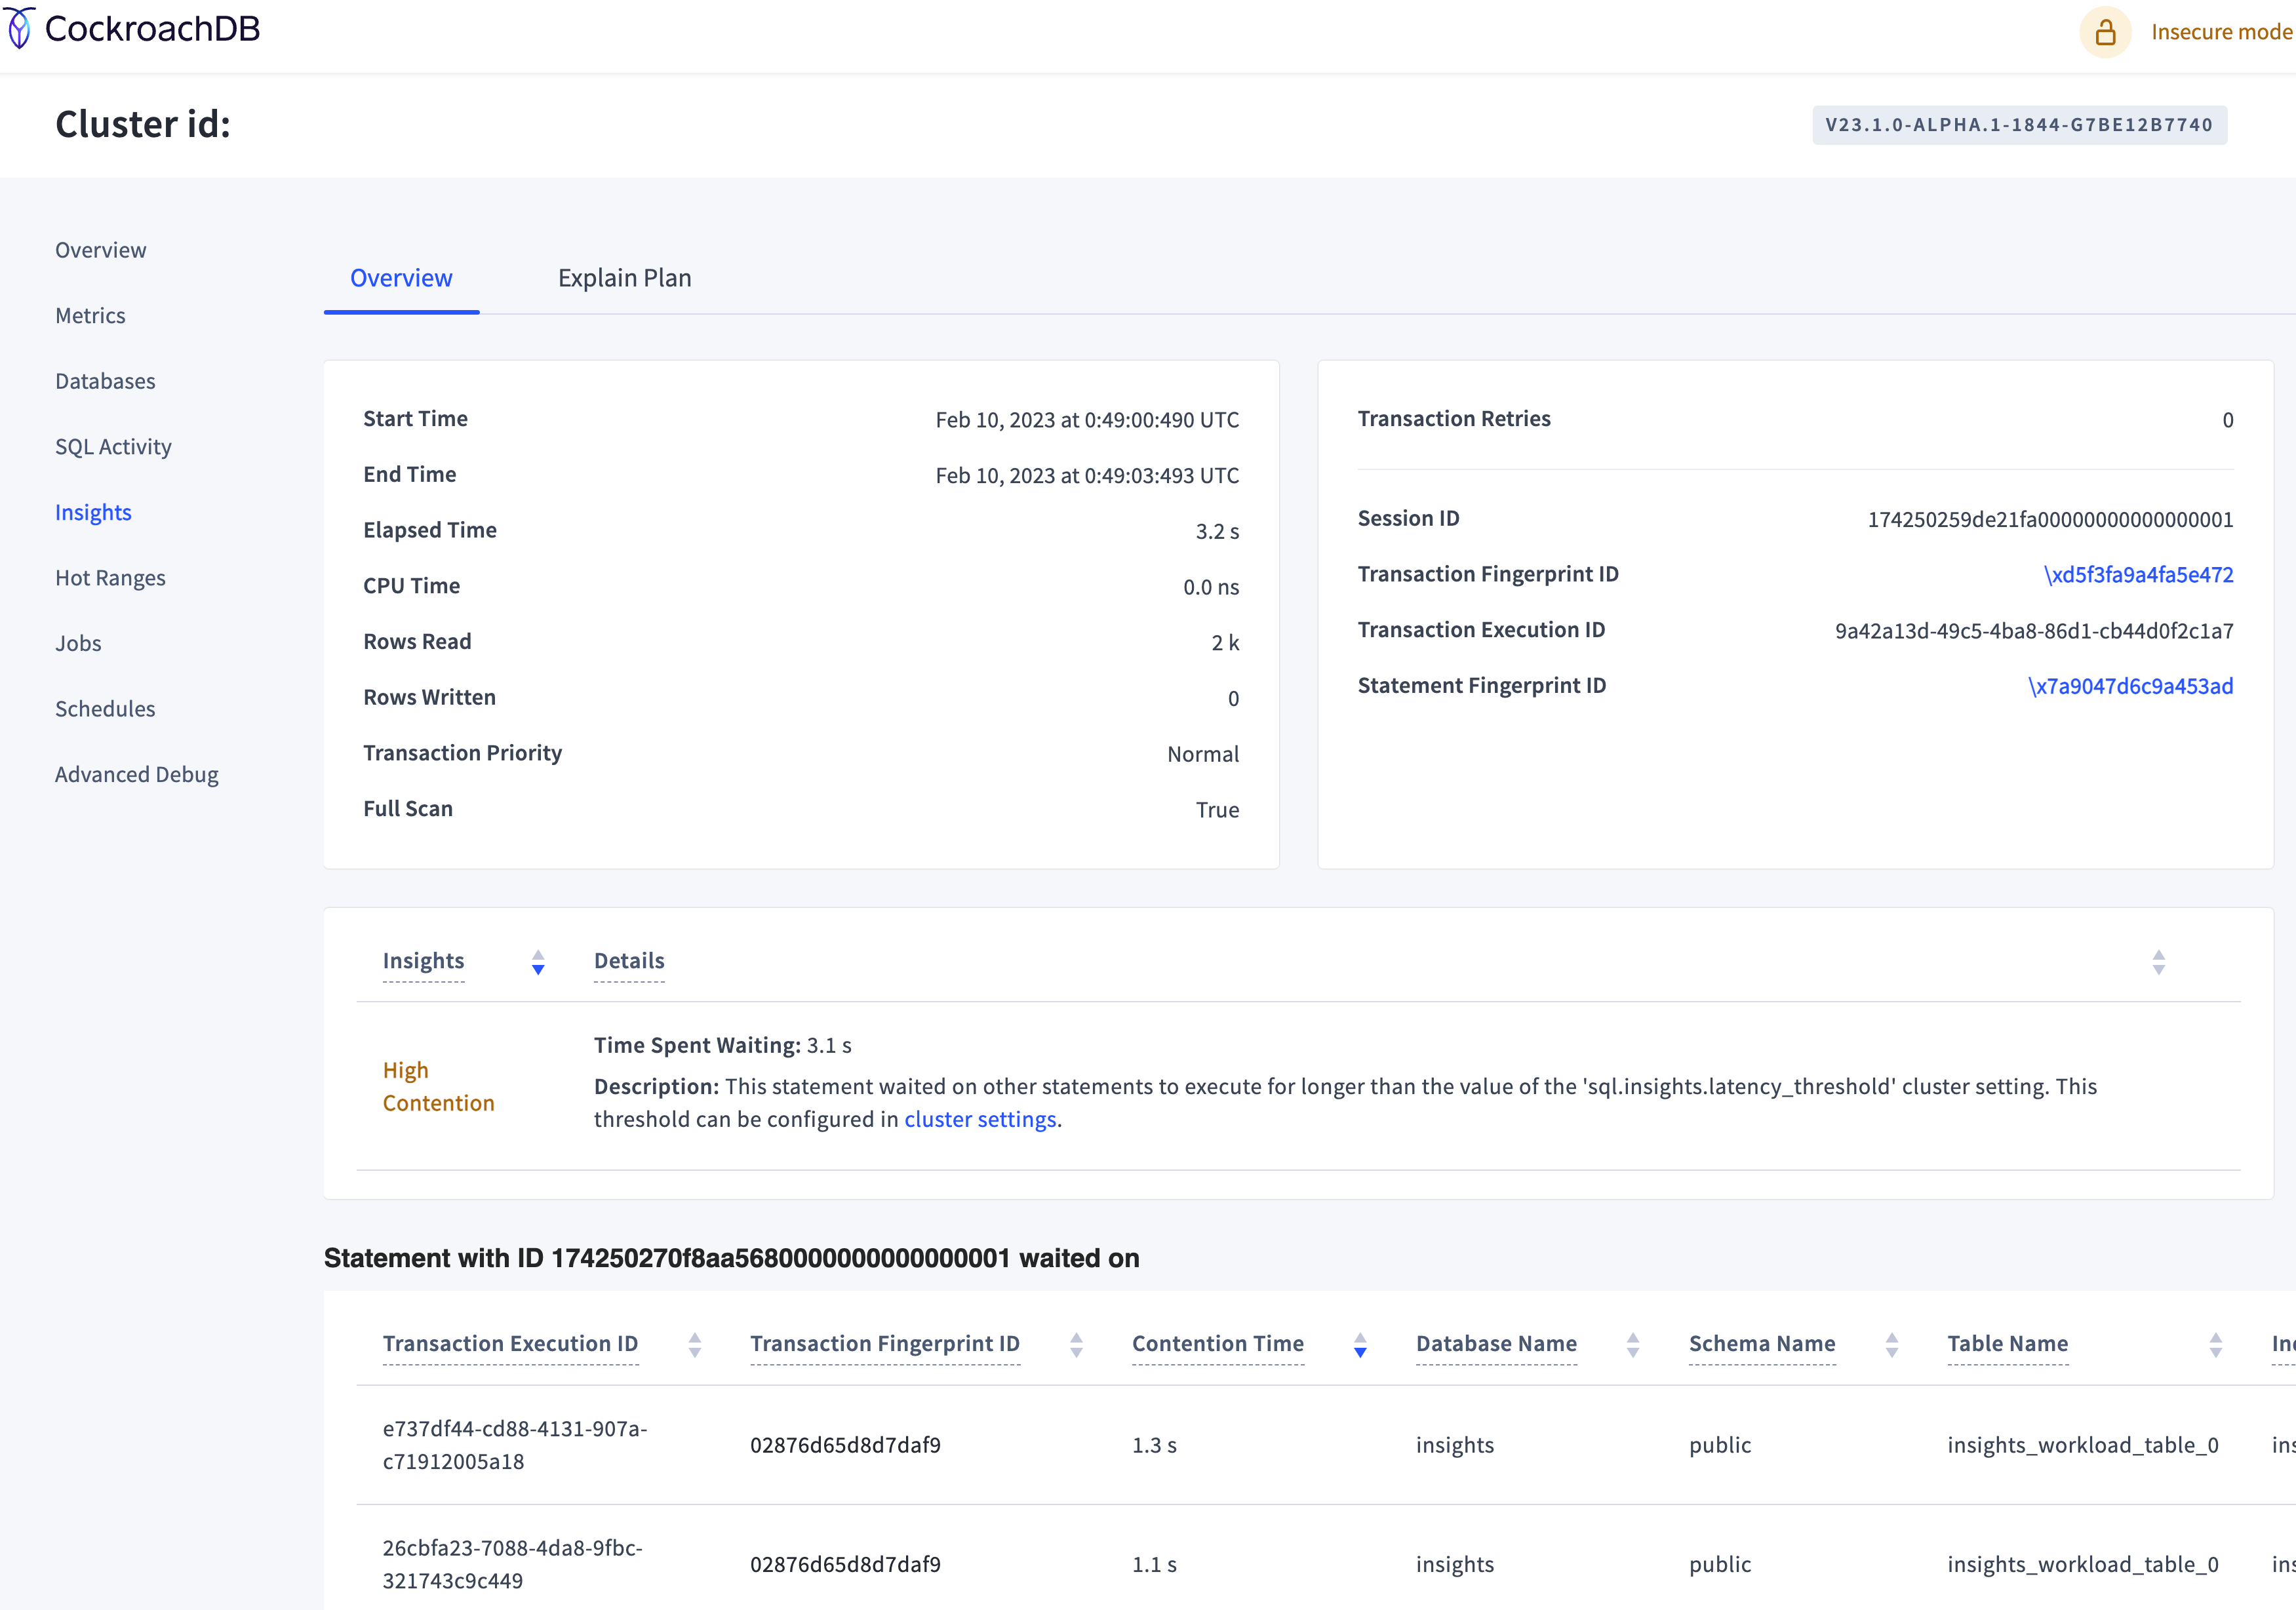This screenshot has width=2296, height=1610.
Task: Click the High Contention insight label
Action: point(439,1087)
